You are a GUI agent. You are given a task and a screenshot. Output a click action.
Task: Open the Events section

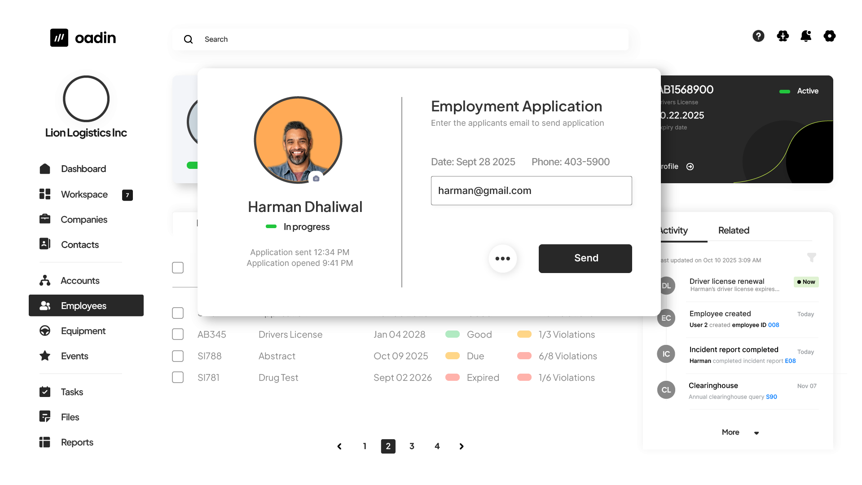tap(74, 356)
